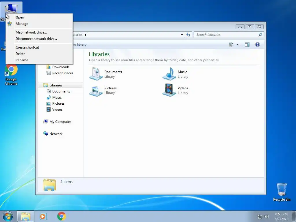Maximize the Libraries window

[x=249, y=27]
